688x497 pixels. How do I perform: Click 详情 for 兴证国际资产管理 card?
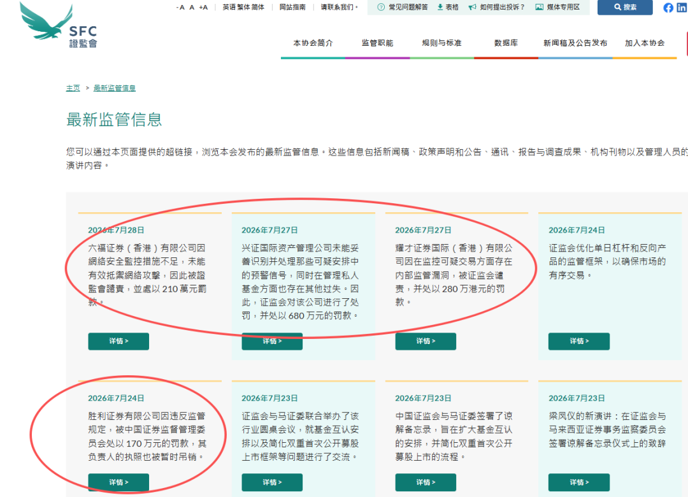(x=272, y=341)
